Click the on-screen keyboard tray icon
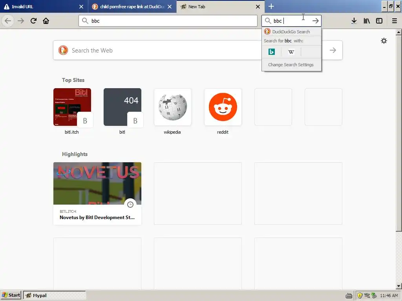The height and width of the screenshot is (301, 402). 349,296
